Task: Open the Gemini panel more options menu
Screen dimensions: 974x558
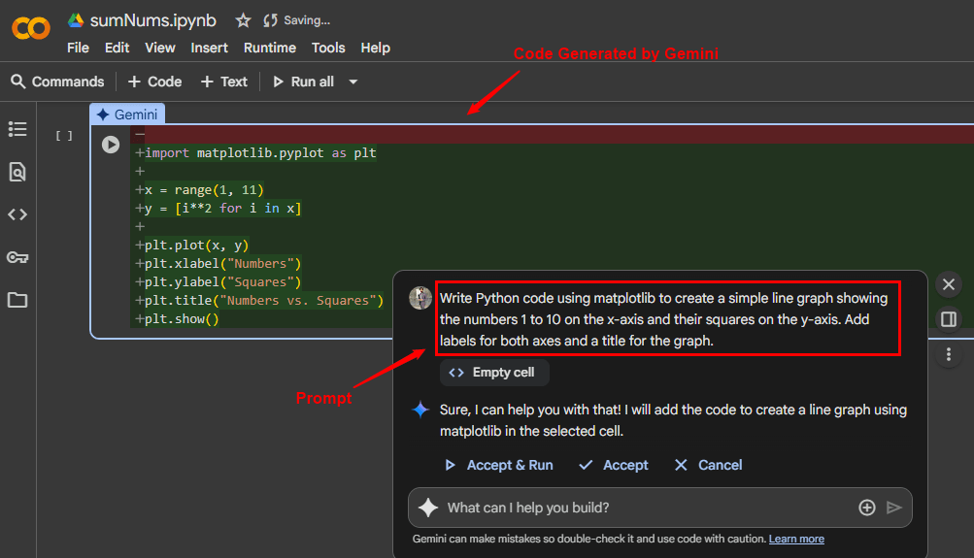Action: [949, 355]
